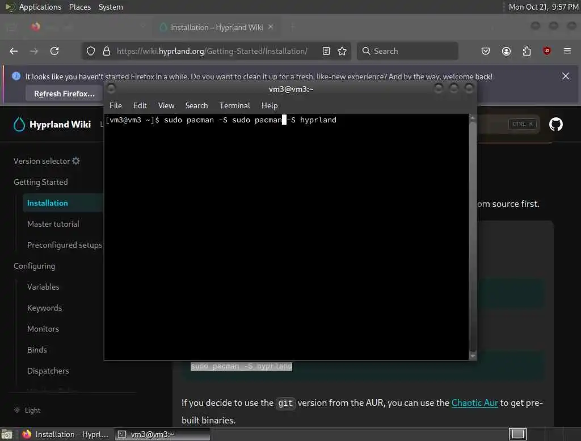Click the wiki.hyprland.org URL address field

tap(212, 51)
